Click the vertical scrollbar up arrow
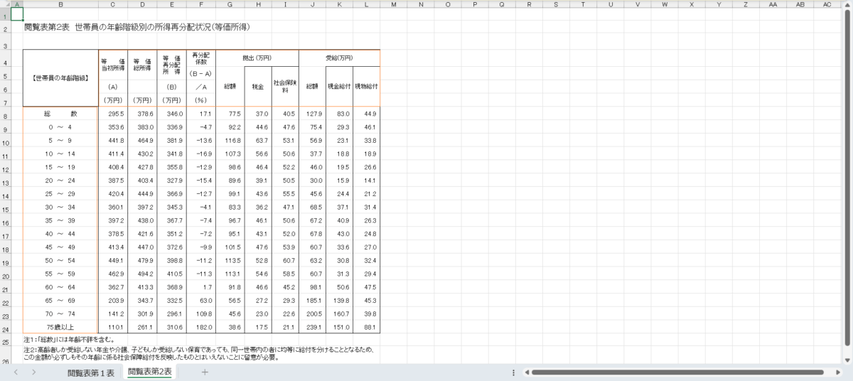Viewport: 853px width, 381px height. [847, 4]
